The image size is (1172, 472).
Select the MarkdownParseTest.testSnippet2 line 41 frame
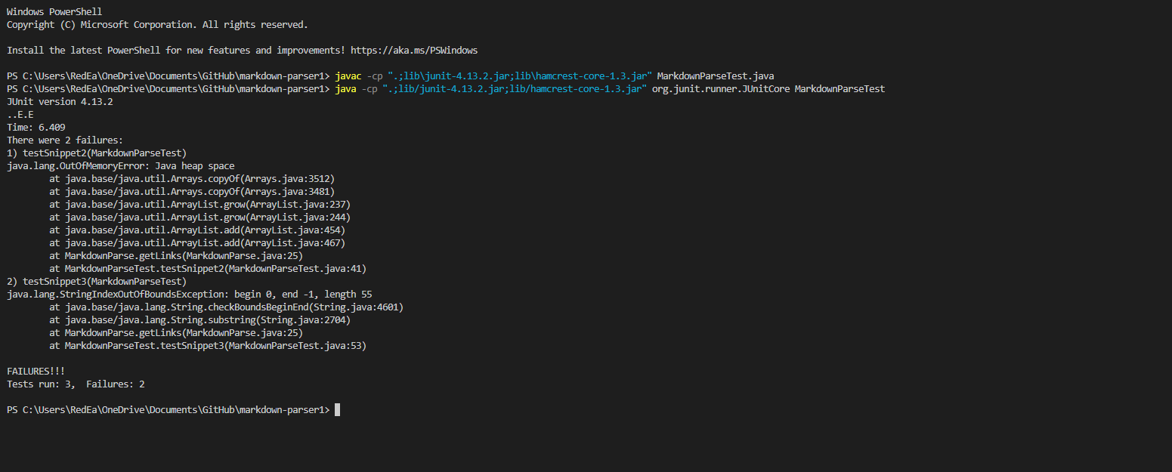pos(208,268)
